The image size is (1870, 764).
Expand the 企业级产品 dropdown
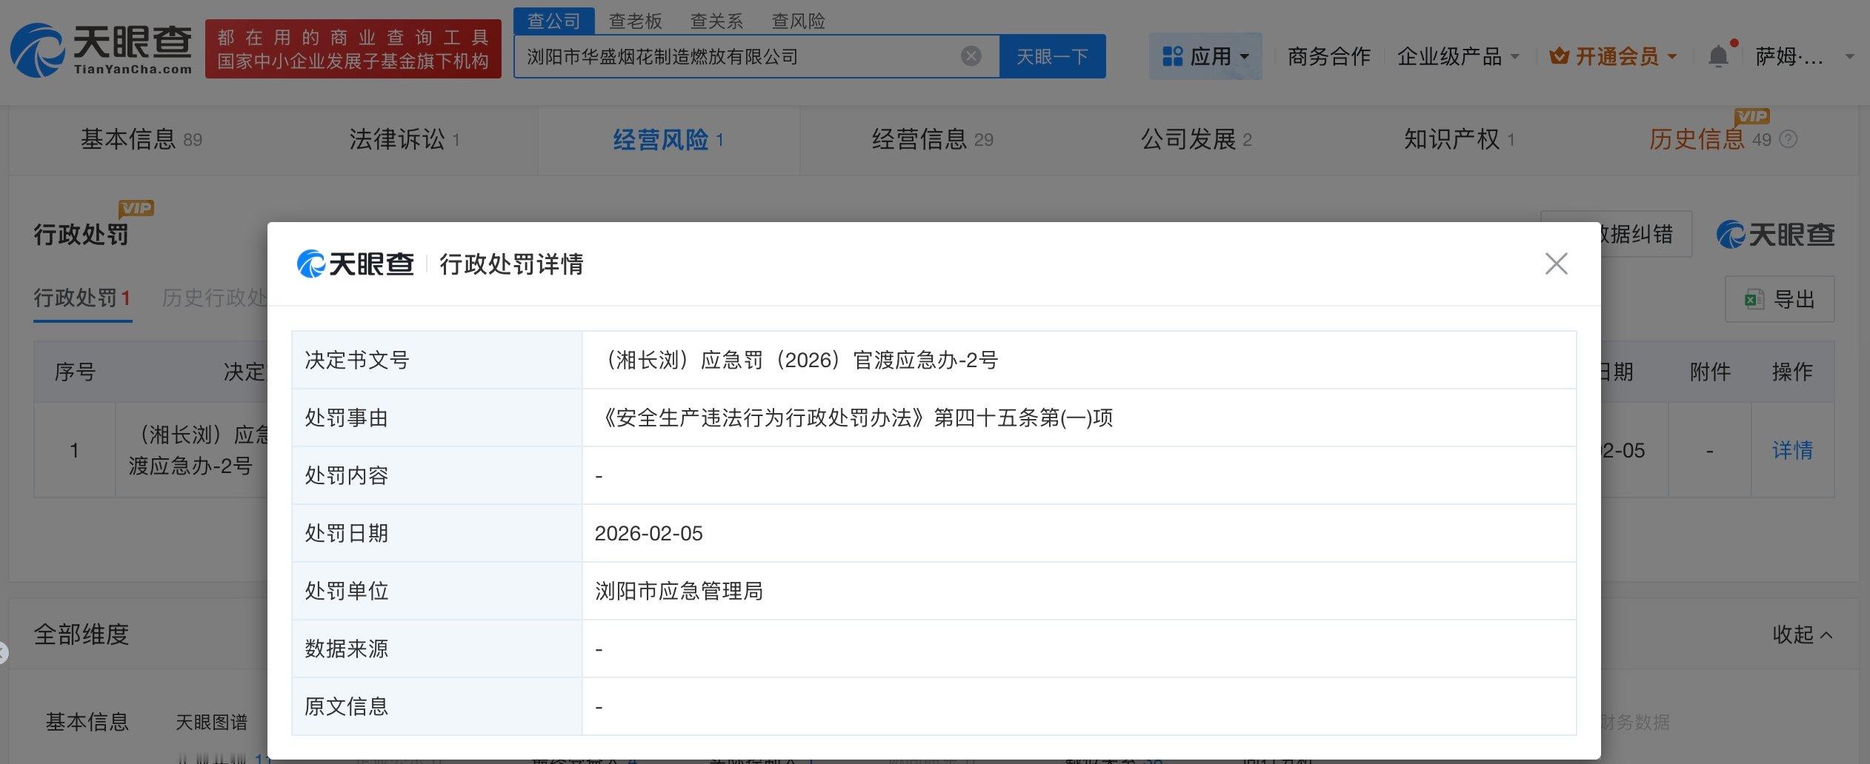[x=1457, y=56]
